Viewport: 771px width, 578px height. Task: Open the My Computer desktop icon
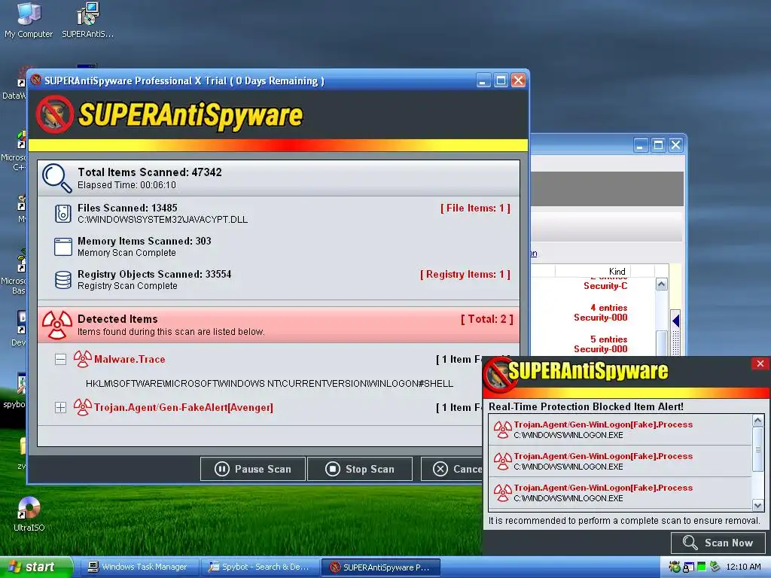click(x=29, y=20)
